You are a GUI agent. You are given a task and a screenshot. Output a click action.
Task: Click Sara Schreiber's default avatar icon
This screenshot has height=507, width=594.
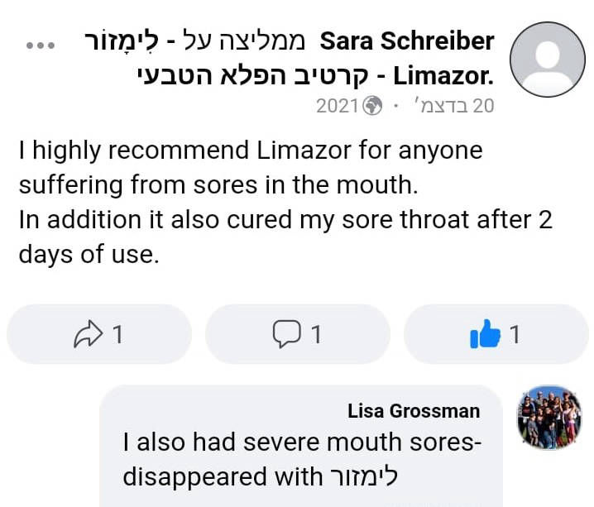[x=544, y=58]
